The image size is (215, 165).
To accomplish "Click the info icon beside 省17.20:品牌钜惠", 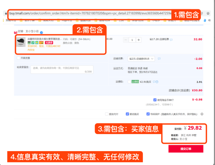I will tap(171, 40).
